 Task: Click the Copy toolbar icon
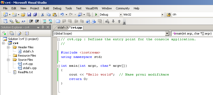[x=48, y=15]
